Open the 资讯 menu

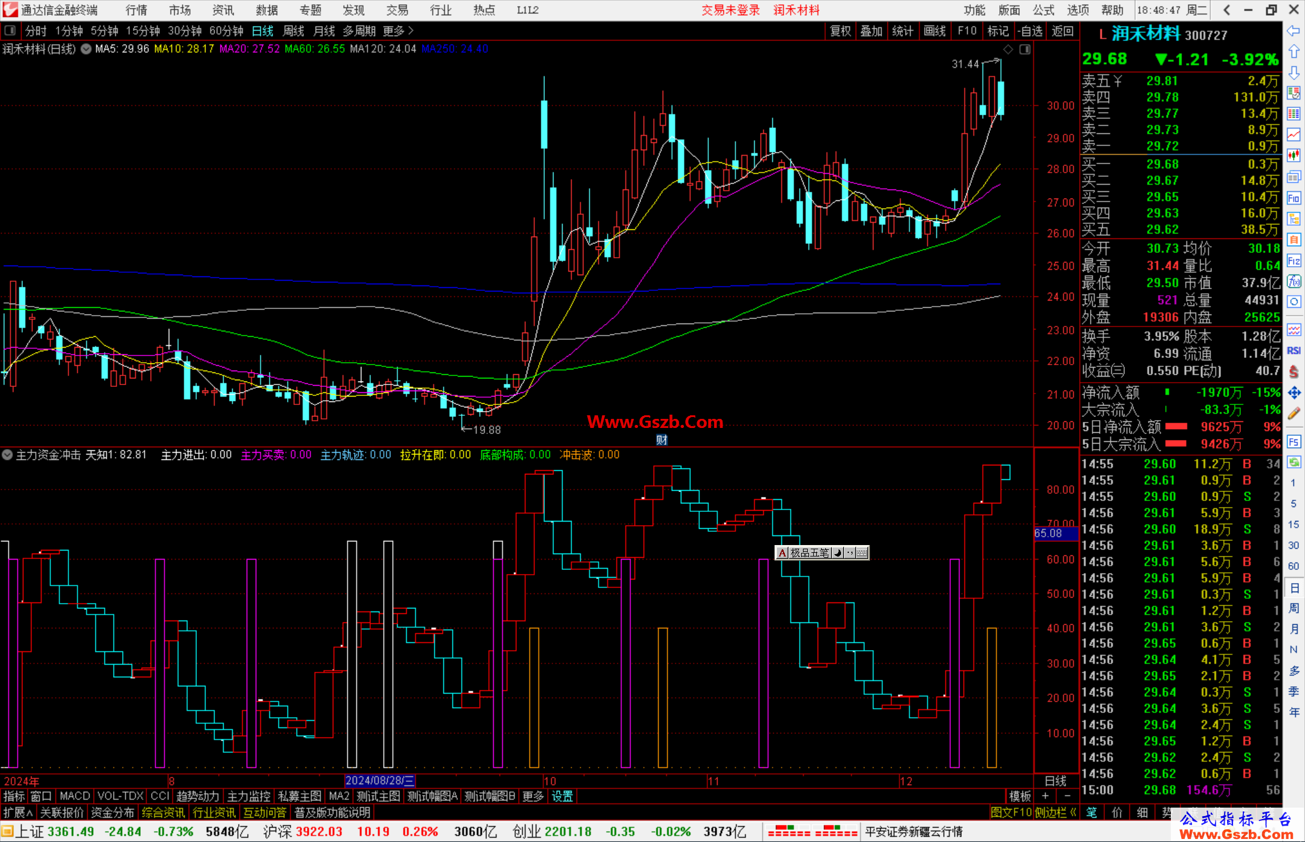(224, 10)
